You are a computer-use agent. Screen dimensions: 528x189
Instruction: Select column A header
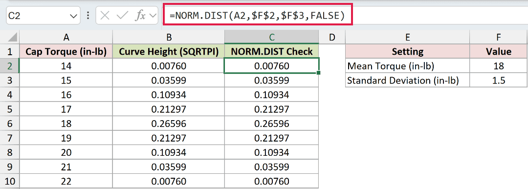point(66,37)
